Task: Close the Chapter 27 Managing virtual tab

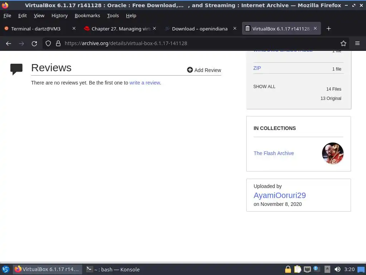Action: pos(154,28)
